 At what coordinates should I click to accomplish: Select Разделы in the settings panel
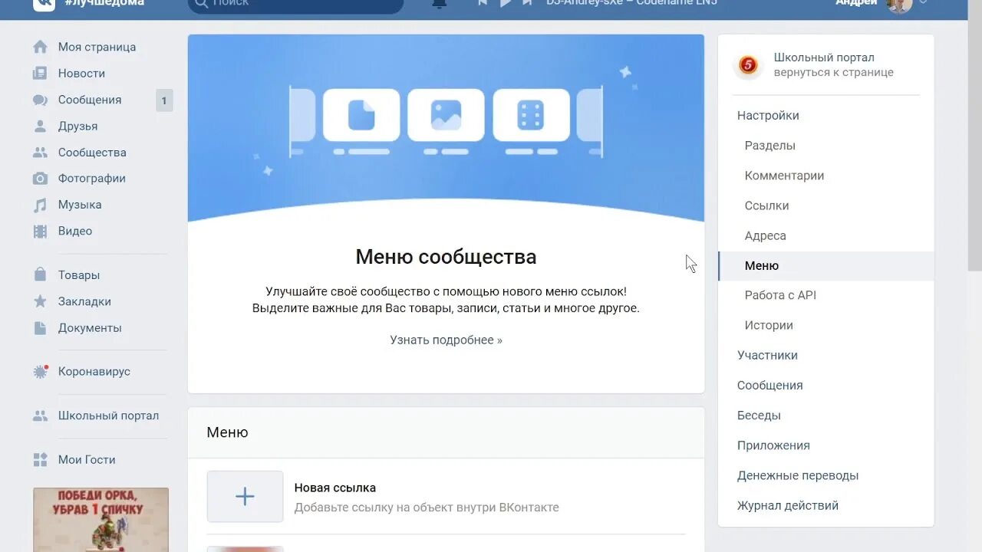point(769,146)
